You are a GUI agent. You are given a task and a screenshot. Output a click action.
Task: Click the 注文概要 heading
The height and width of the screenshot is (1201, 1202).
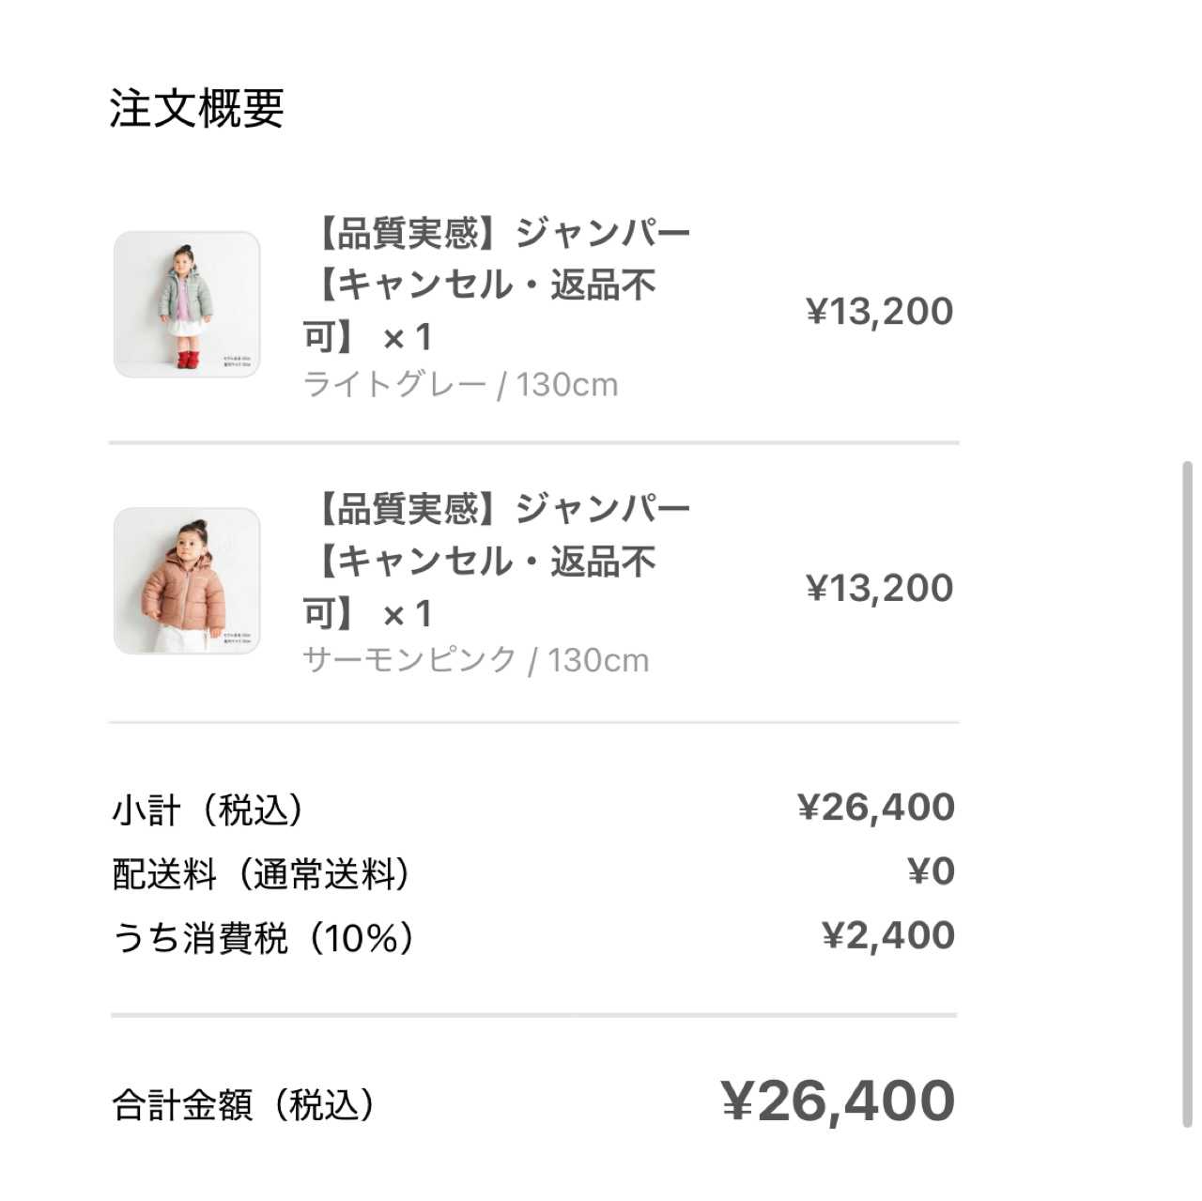196,108
